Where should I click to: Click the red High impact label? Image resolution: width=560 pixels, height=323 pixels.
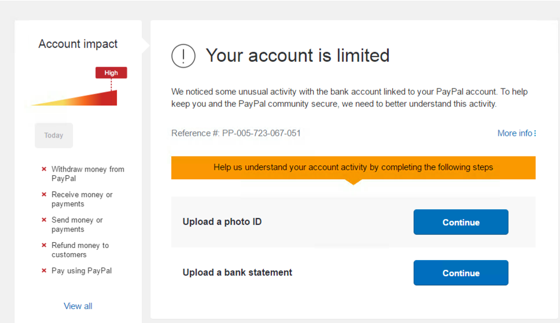(x=111, y=73)
